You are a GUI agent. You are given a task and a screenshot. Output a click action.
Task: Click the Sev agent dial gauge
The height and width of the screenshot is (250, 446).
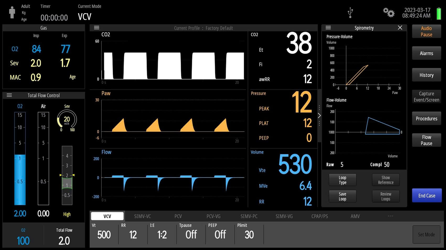pyautogui.click(x=67, y=120)
